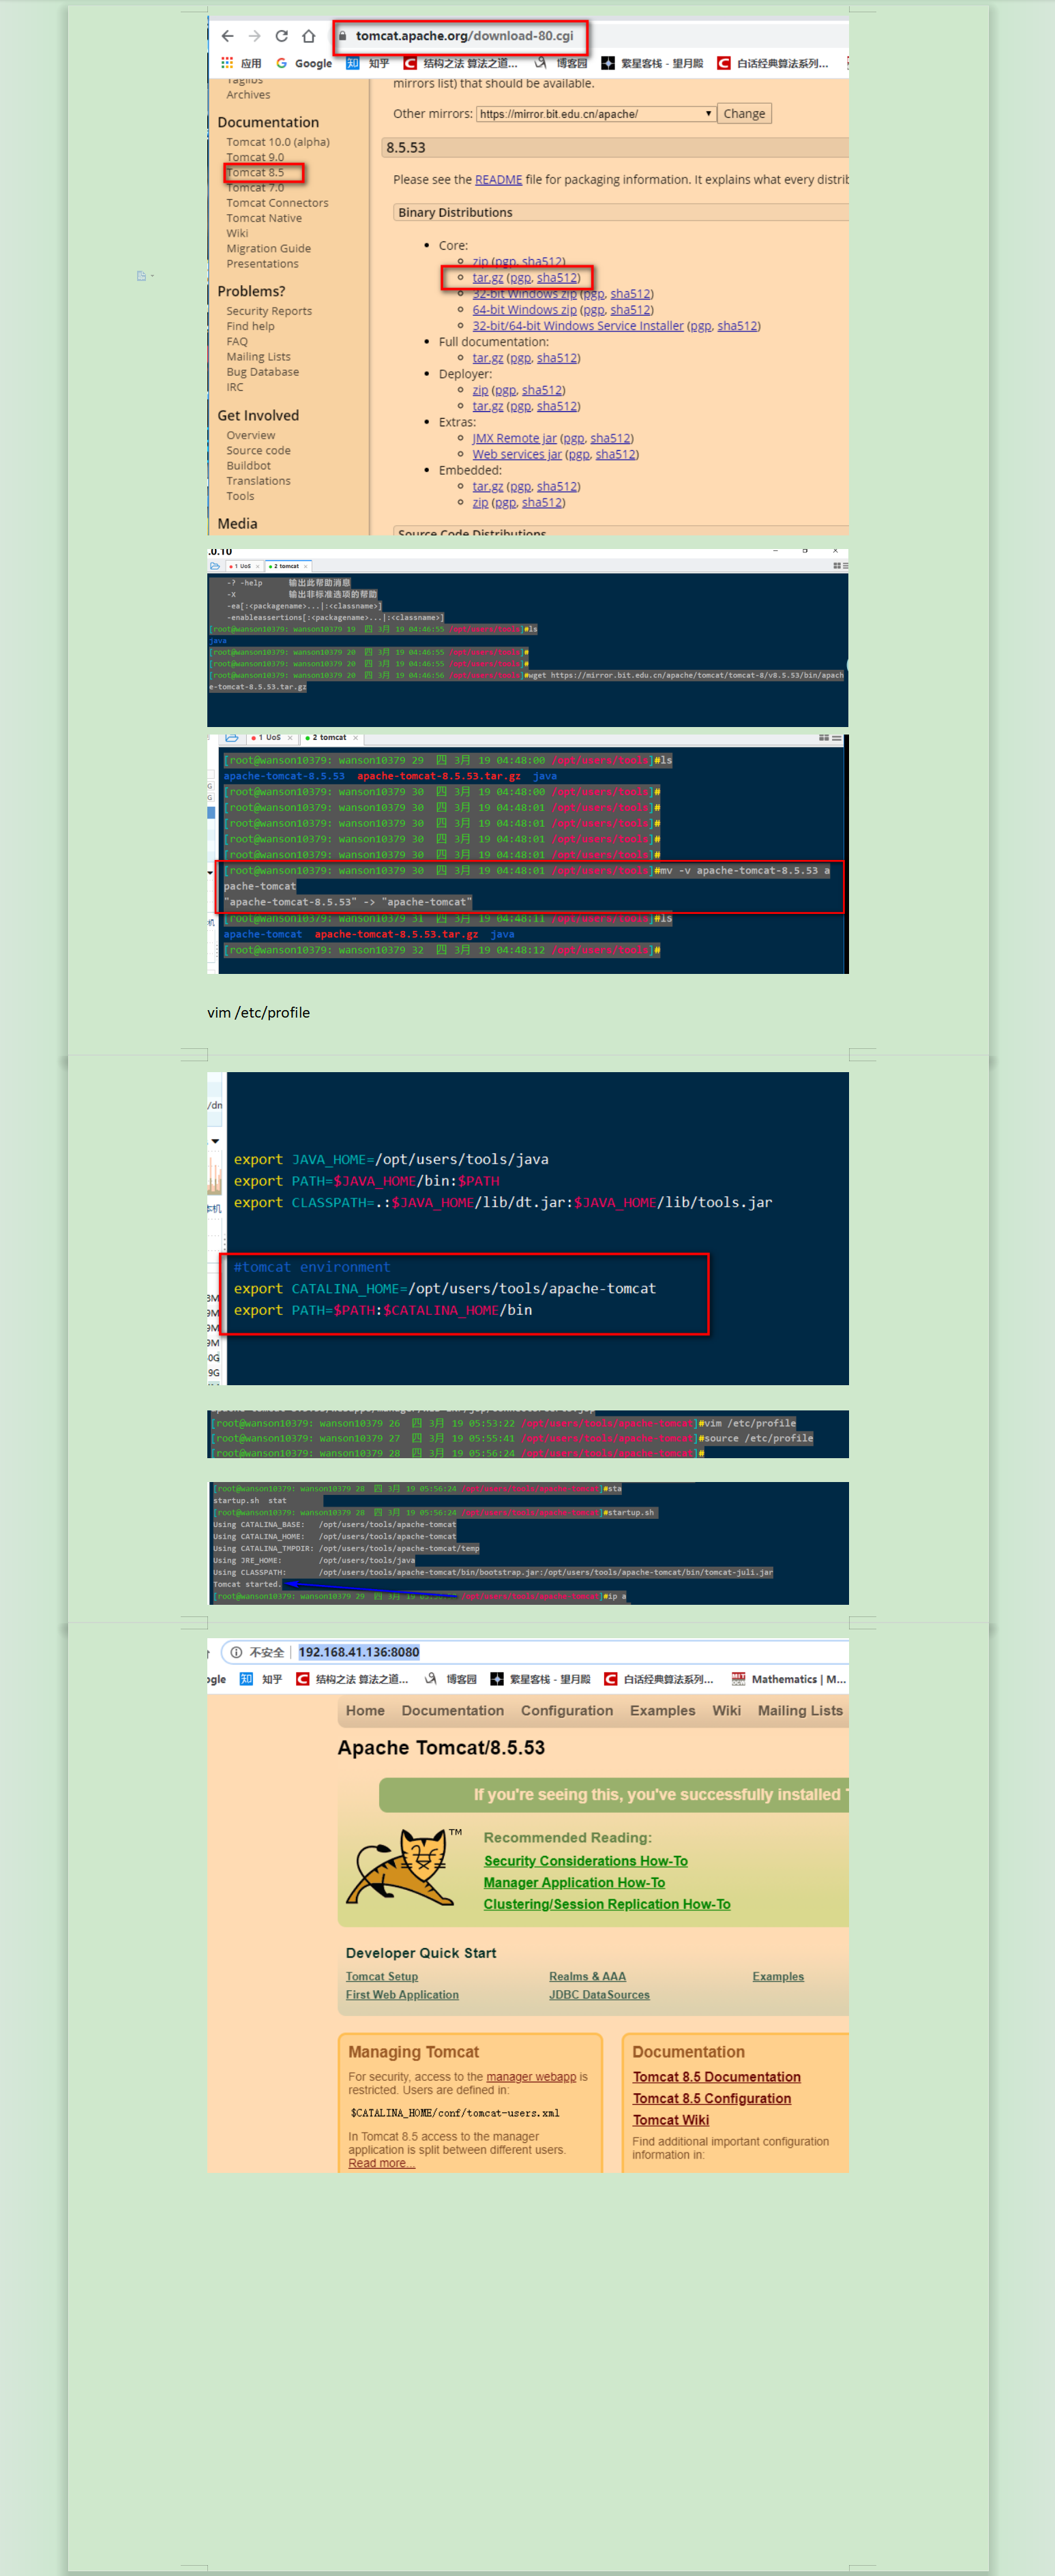Click the vim /etc/profile text line
Image resolution: width=1055 pixels, height=2576 pixels.
coord(259,1013)
